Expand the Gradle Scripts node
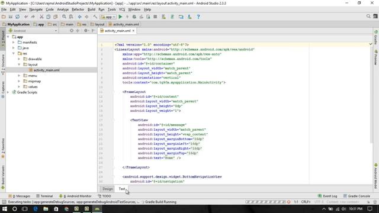 point(8,92)
